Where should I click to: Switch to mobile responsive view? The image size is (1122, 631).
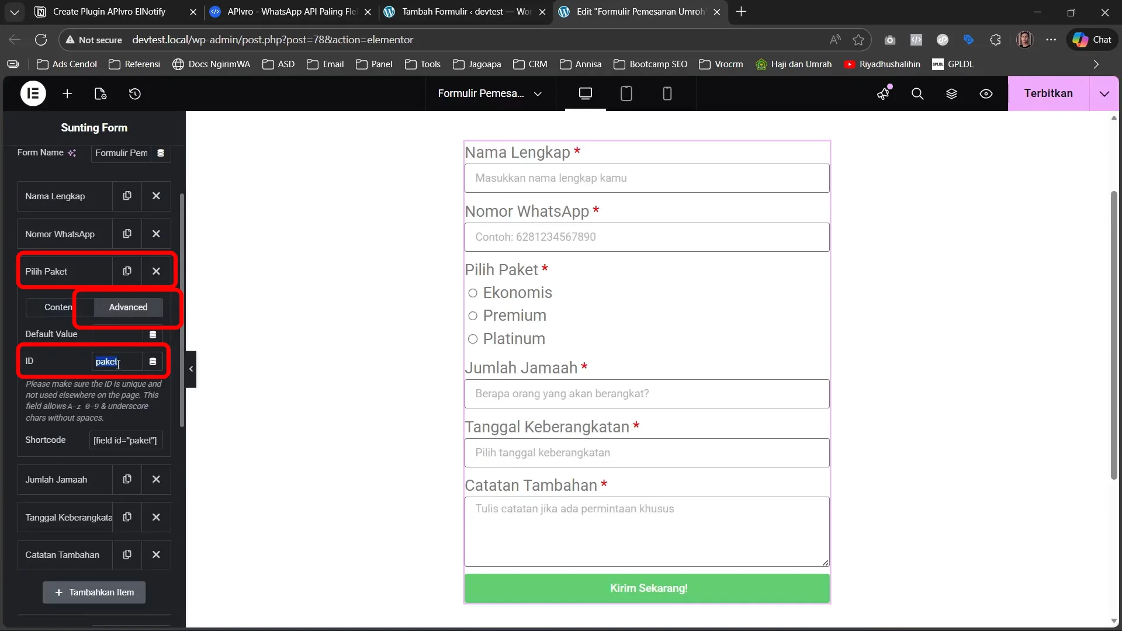[667, 93]
